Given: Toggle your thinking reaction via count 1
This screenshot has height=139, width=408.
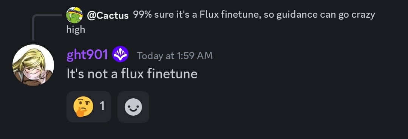Looking at the screenshot, I should [x=102, y=106].
